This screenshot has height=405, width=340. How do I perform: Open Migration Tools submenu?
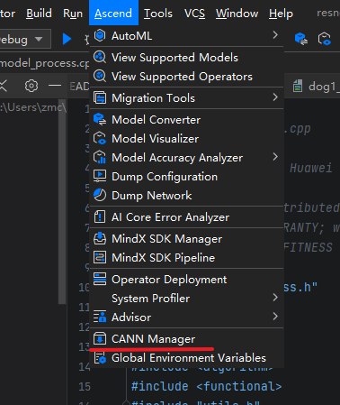pyautogui.click(x=186, y=98)
